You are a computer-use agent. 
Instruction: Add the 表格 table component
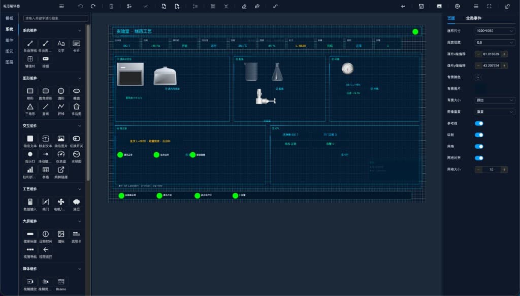(x=45, y=172)
